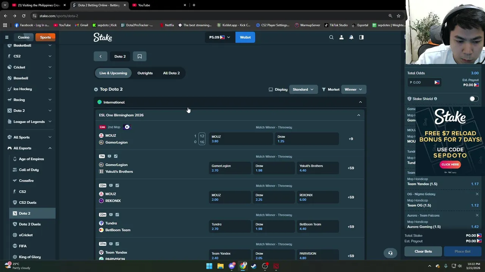This screenshot has width=485, height=272.
Task: Collapse ESL One Birmingham 2026 section
Action: pyautogui.click(x=358, y=115)
